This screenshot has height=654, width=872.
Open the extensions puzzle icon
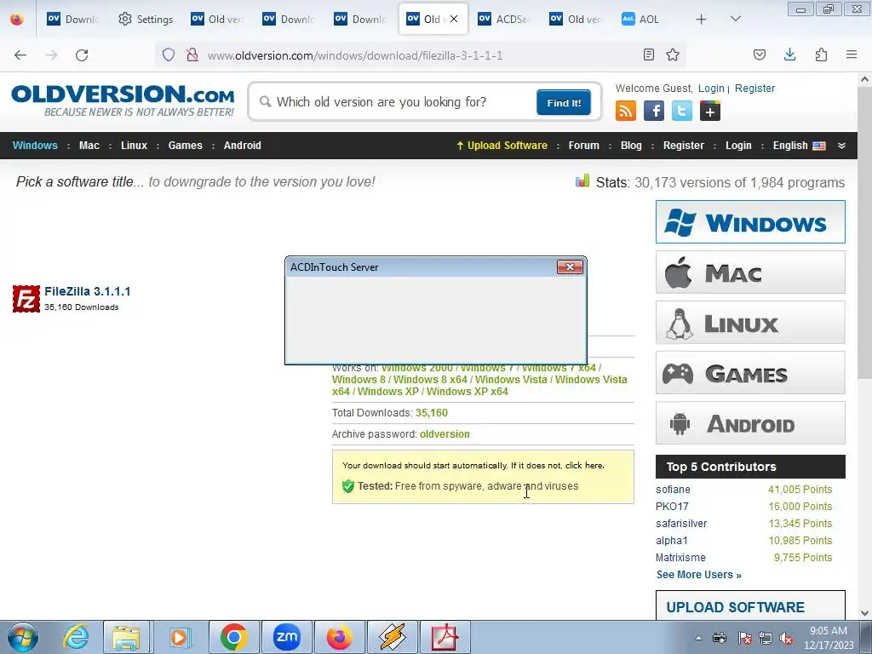(x=821, y=54)
